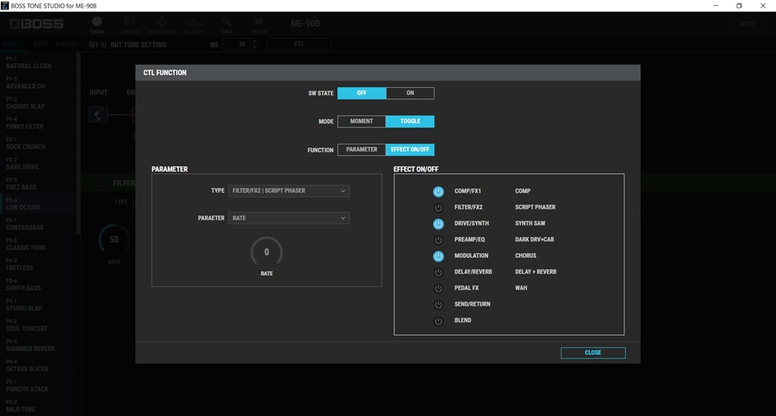Click the CTL button in header

pos(299,44)
